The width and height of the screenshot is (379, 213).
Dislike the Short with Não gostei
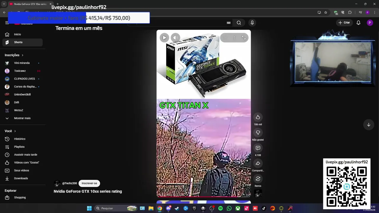pyautogui.click(x=258, y=133)
